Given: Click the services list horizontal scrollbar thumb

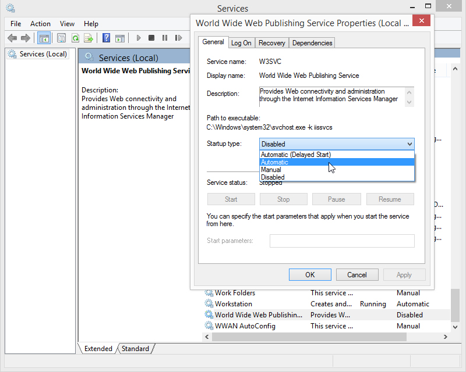Looking at the screenshot, I should pyautogui.click(x=309, y=337).
